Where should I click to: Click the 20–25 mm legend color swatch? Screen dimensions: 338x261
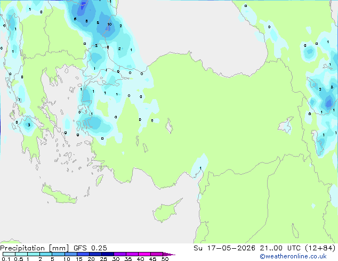95,254
